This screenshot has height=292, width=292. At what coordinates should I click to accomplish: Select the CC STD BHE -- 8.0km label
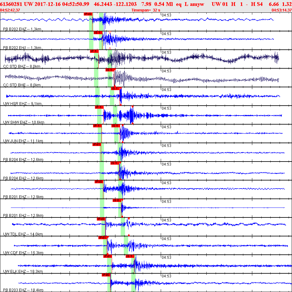(x=22, y=85)
